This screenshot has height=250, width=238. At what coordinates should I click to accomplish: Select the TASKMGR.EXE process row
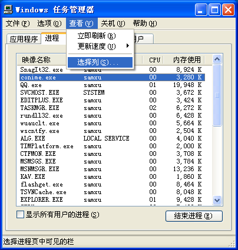pyautogui.click(x=112, y=108)
